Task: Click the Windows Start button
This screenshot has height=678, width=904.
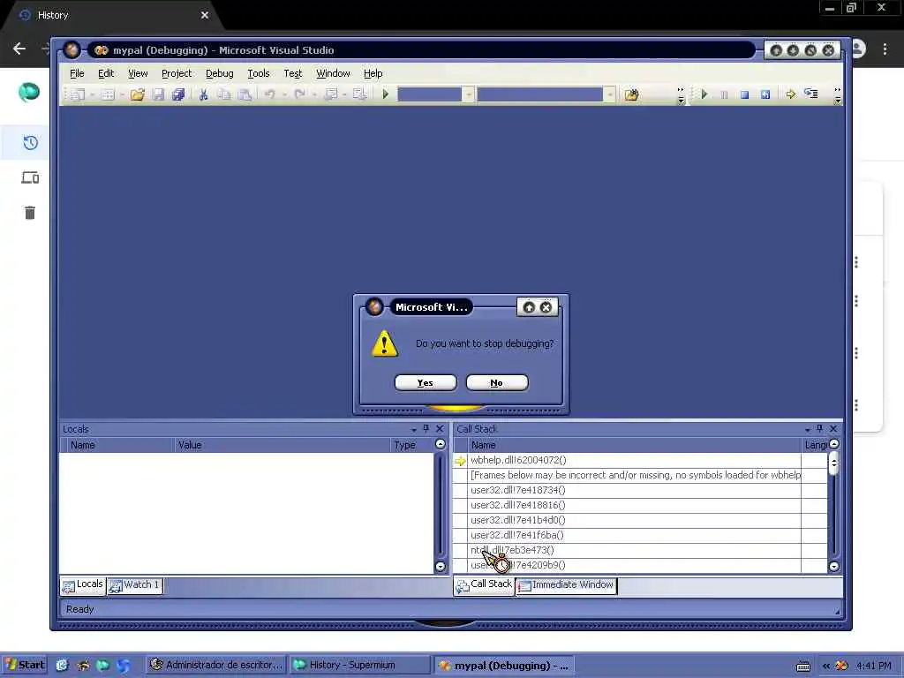Action: coord(24,666)
